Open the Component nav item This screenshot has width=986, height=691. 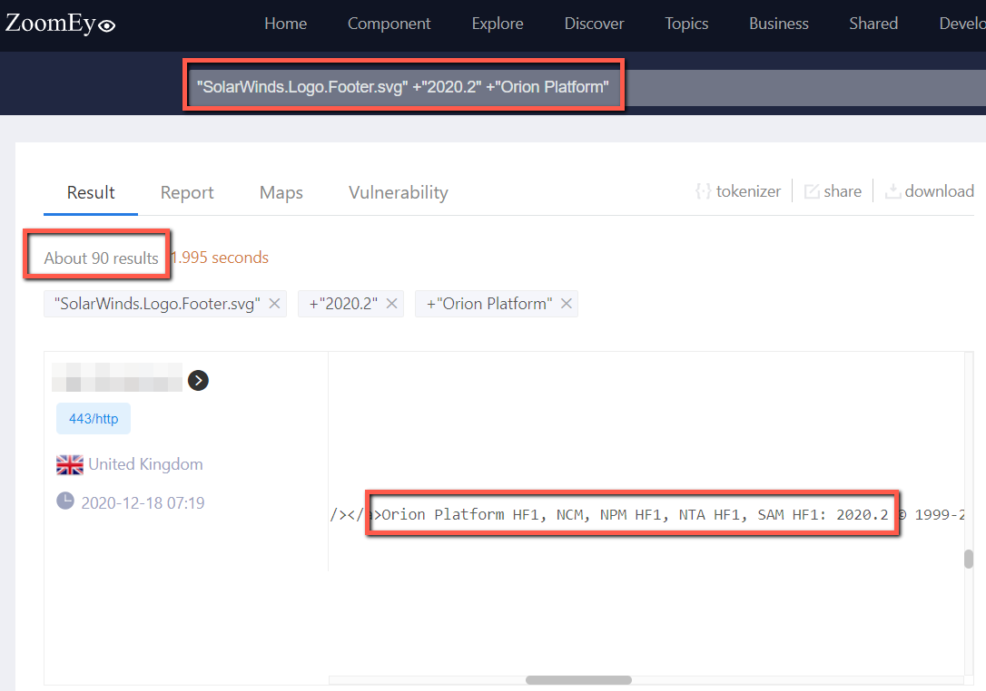coord(389,24)
